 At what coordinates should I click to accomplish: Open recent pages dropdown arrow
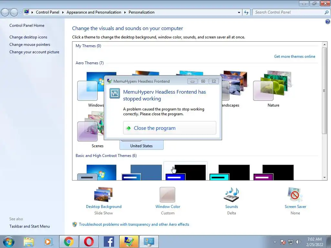tap(20, 12)
